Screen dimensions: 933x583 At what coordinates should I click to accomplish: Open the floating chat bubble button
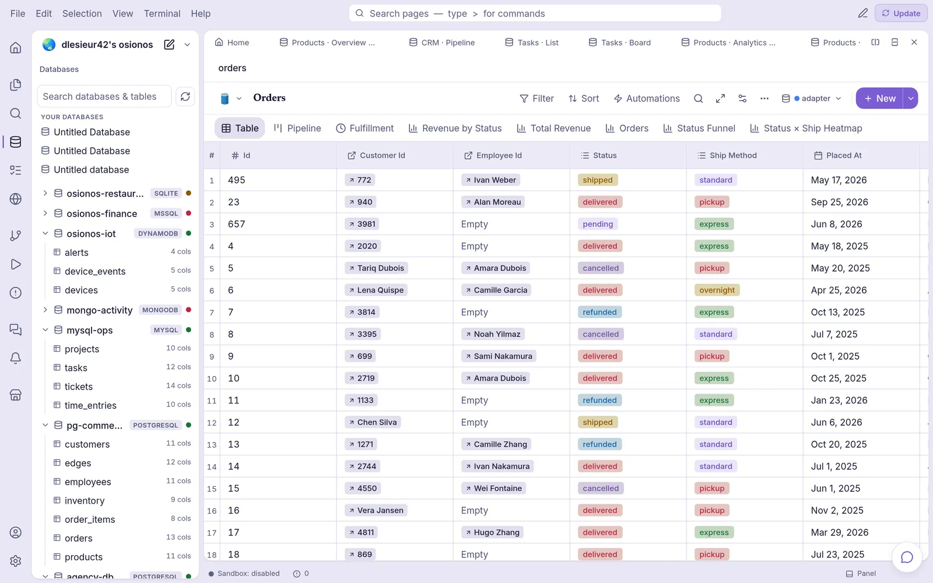pos(907,557)
